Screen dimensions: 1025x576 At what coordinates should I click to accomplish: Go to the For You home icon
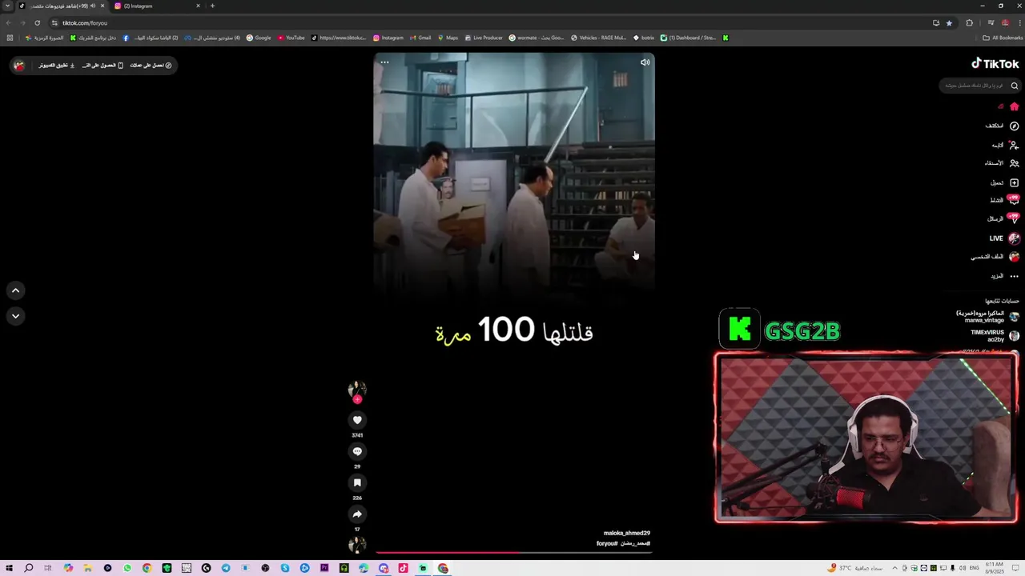tap(1014, 106)
